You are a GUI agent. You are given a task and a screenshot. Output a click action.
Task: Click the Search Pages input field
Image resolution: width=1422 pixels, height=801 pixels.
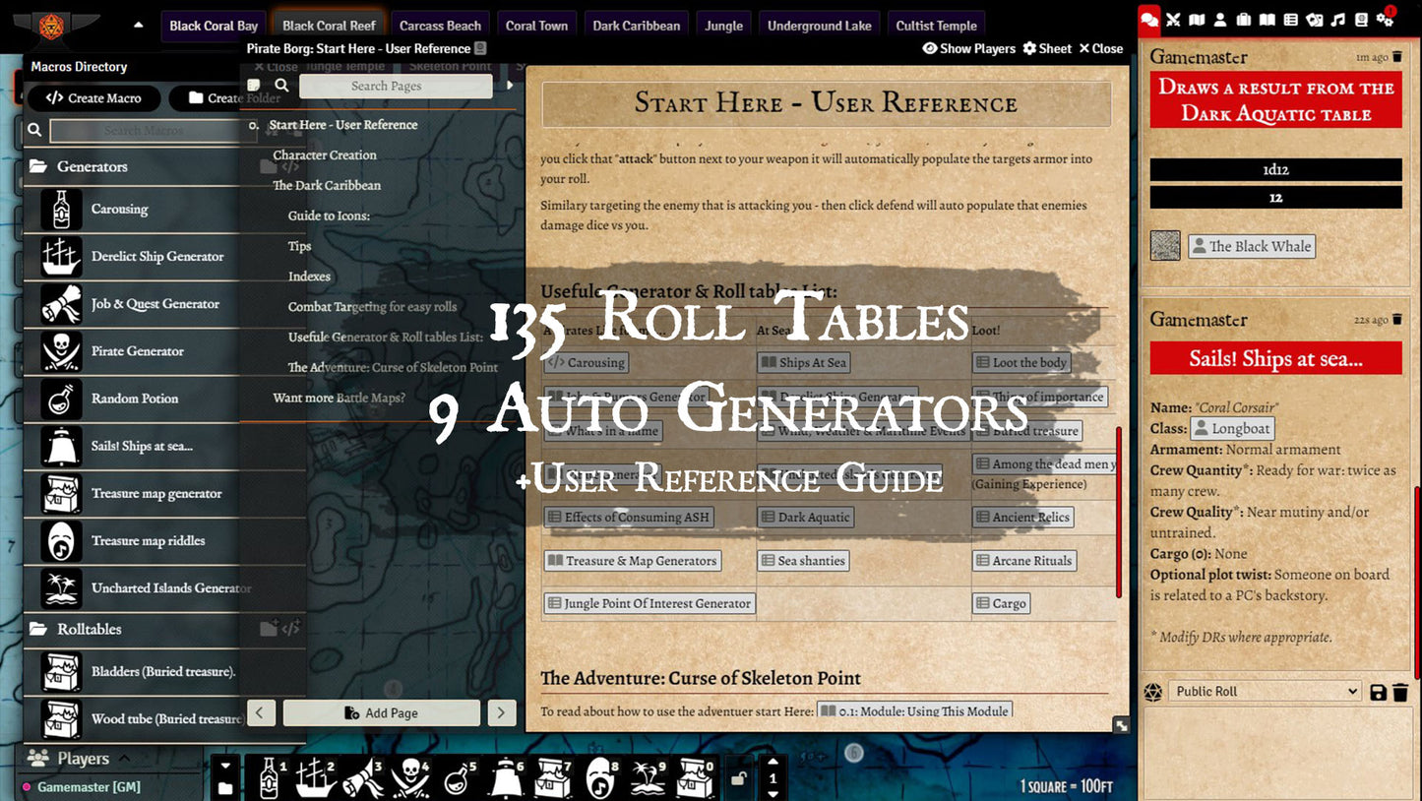point(396,87)
